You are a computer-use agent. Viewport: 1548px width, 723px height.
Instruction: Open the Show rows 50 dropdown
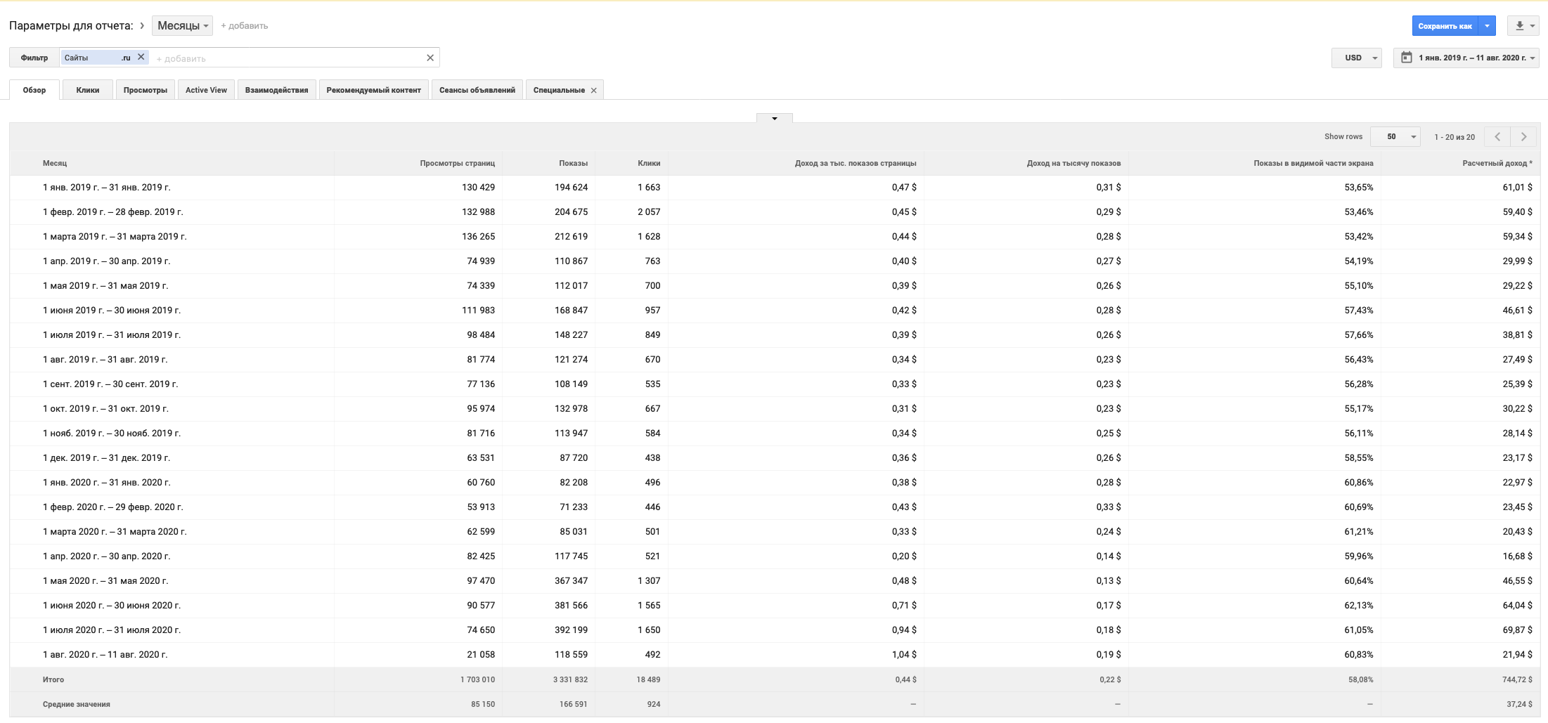(1395, 137)
